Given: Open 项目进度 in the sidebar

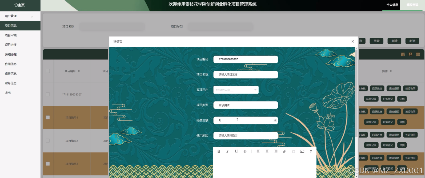Looking at the screenshot, I should (20, 45).
